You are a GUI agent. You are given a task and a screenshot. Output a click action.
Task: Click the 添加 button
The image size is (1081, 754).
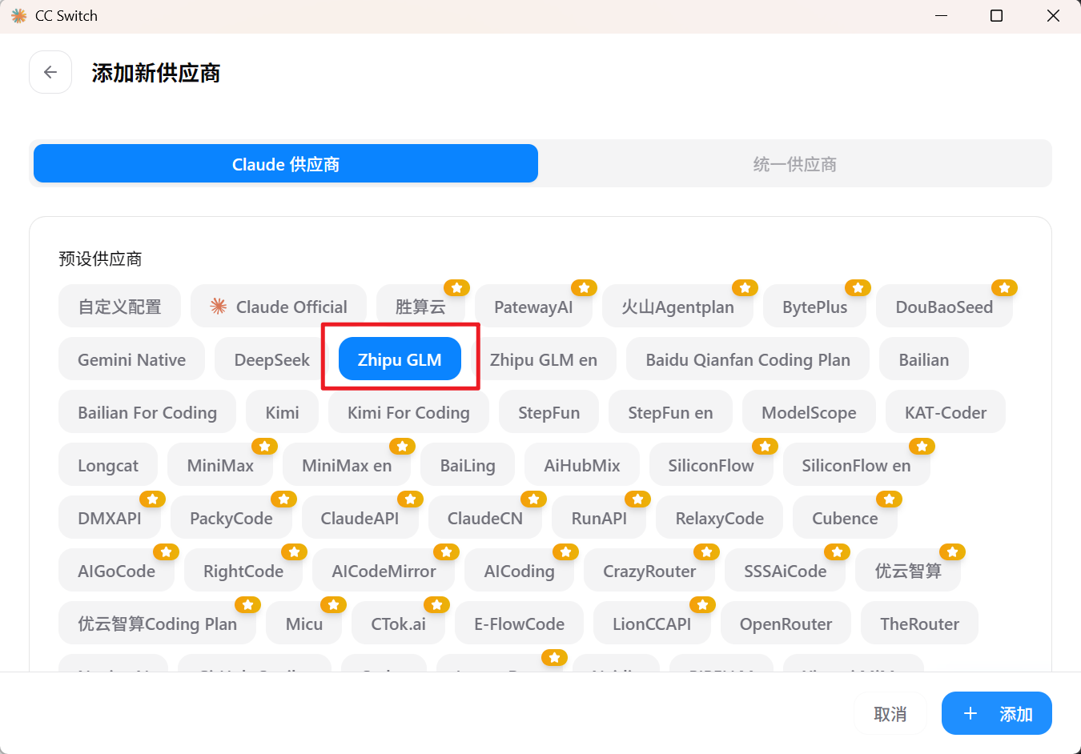[x=997, y=713]
